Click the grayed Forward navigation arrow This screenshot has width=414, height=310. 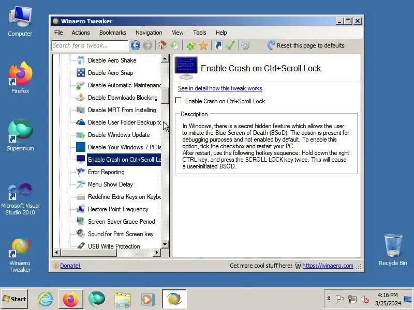147,45
